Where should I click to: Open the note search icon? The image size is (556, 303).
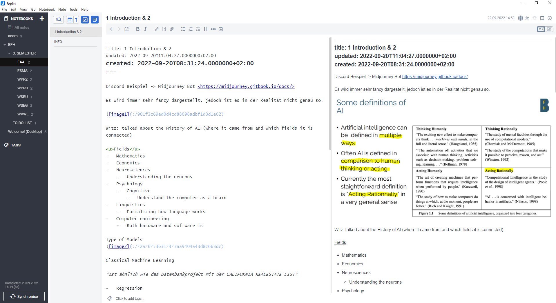59,20
